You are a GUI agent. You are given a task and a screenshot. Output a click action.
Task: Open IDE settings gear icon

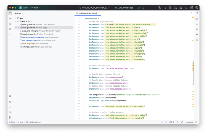(192, 8)
